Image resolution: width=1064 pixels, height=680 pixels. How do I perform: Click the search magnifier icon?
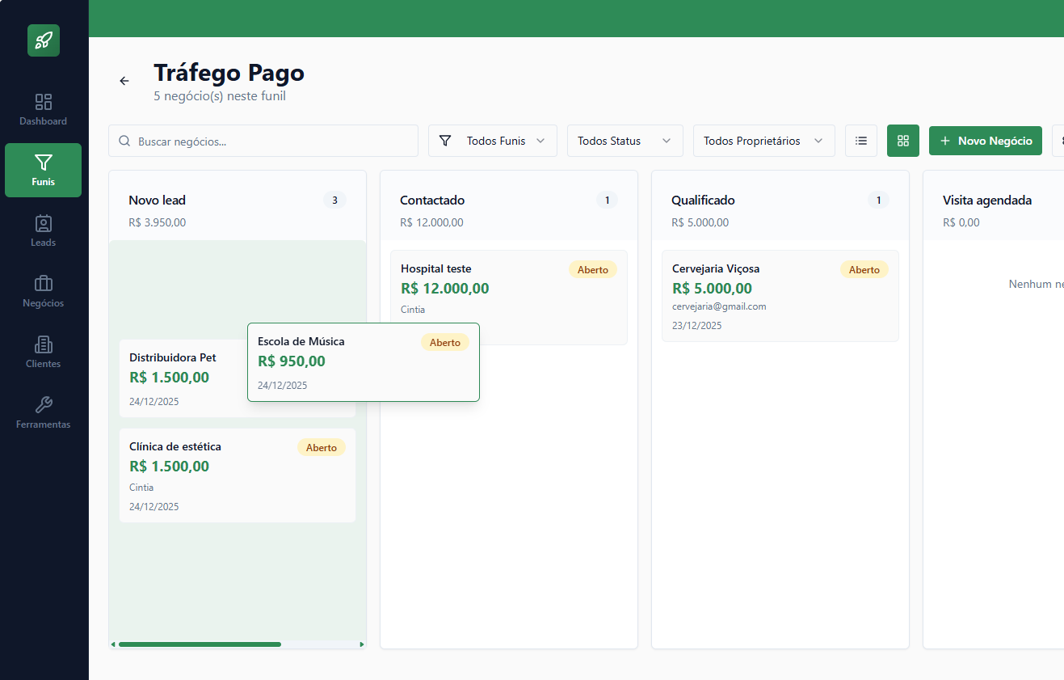124,141
